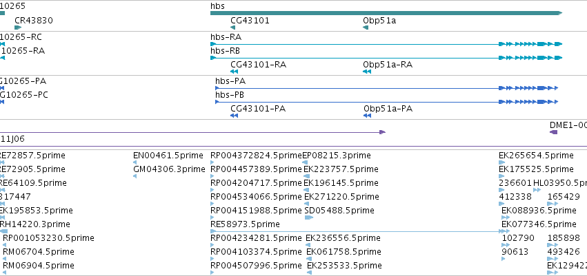The height and width of the screenshot is (276, 587).
Task: Open the hbs-RA transcript label
Action: point(226,37)
